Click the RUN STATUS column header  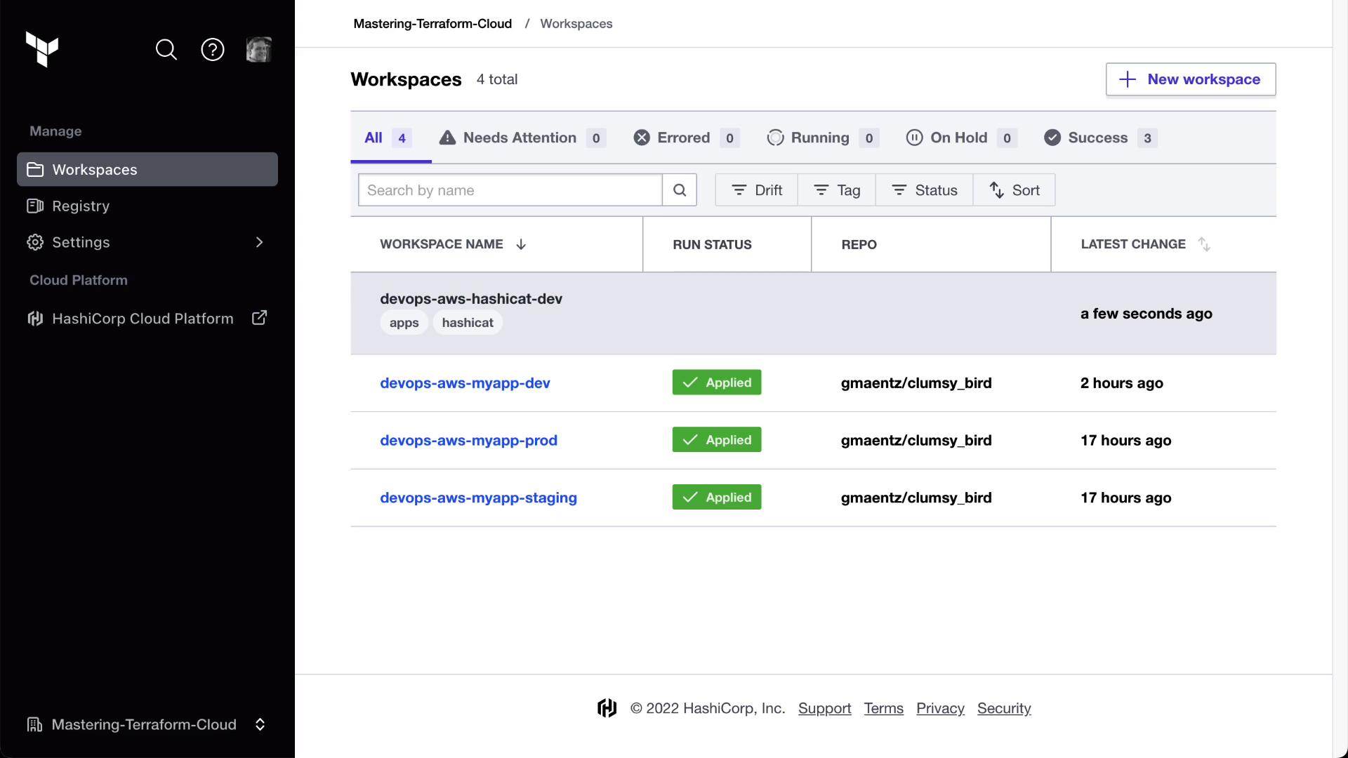tap(712, 245)
